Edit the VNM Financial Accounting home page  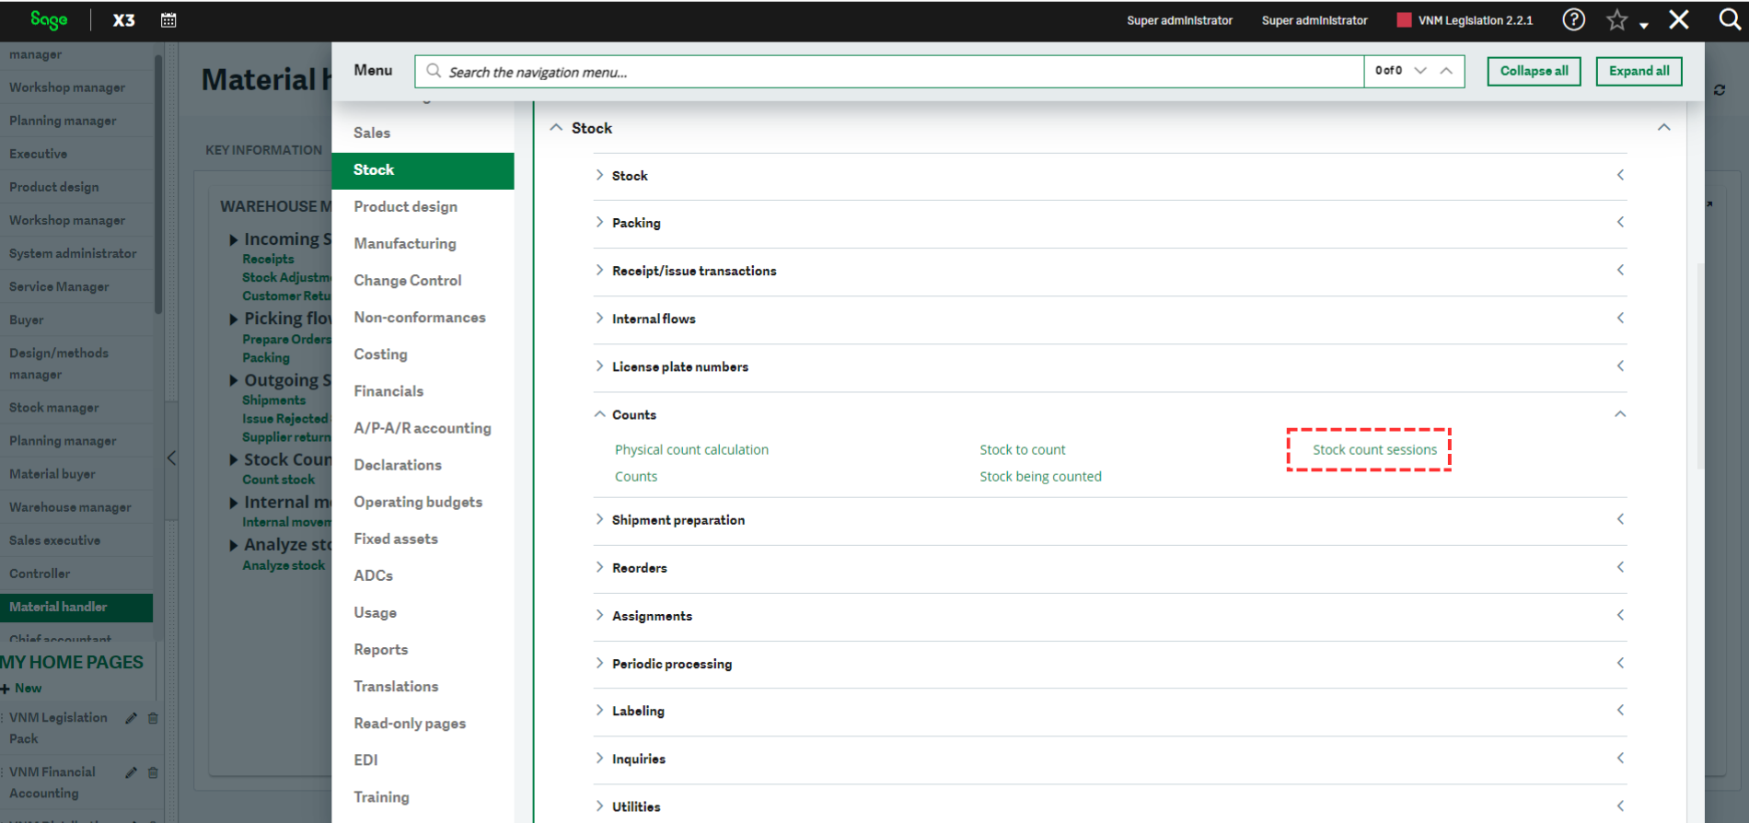pyautogui.click(x=131, y=772)
